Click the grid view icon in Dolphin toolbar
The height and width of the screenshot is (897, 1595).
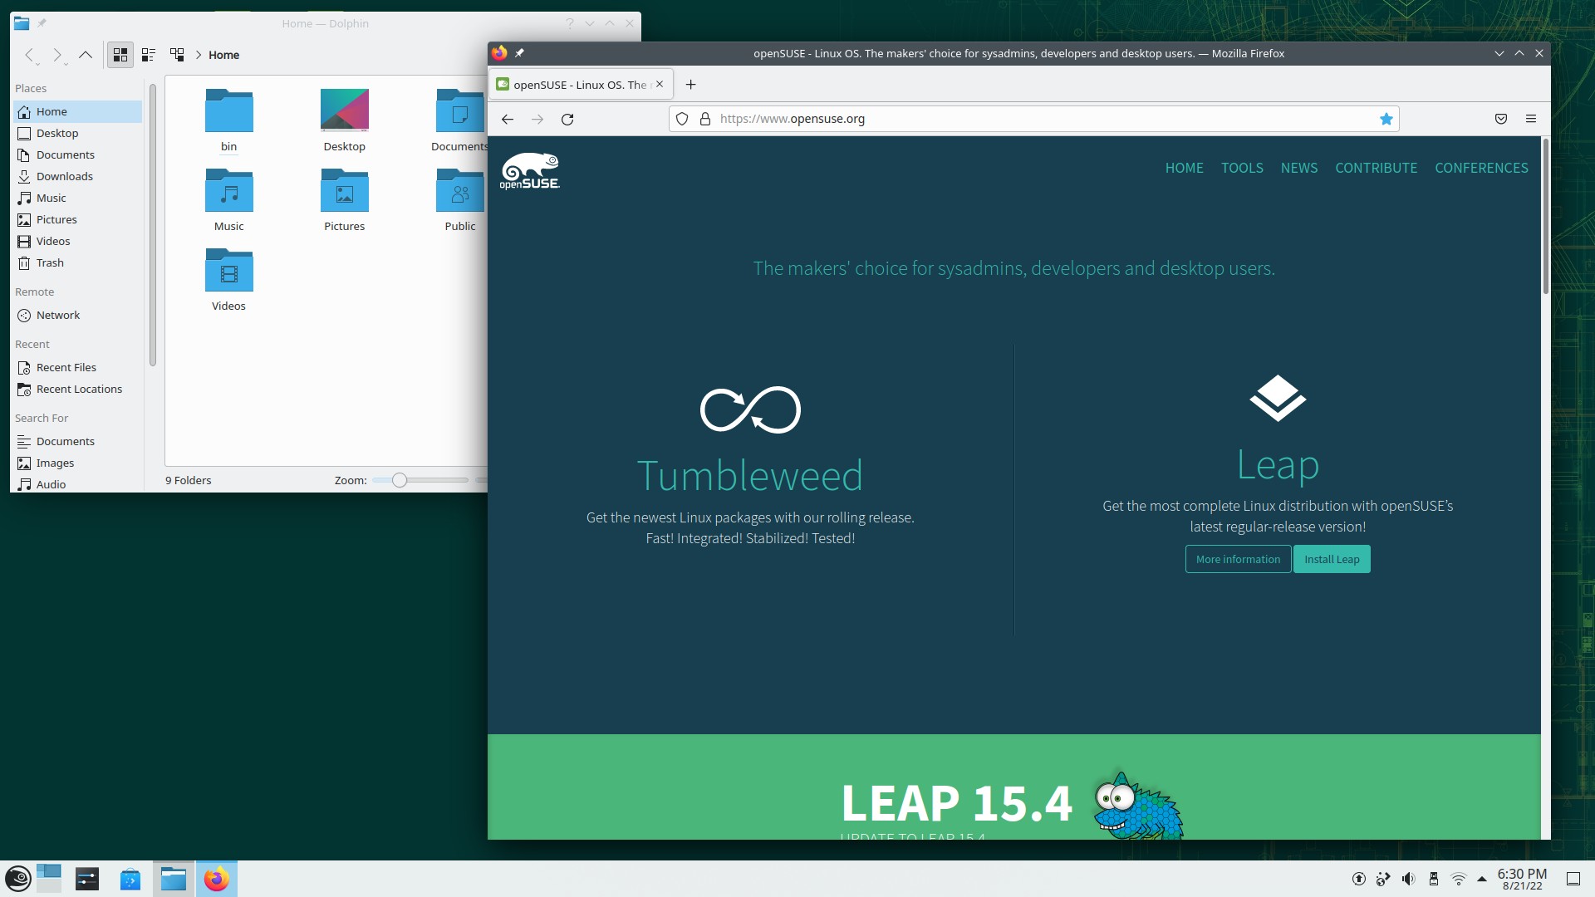pos(118,54)
